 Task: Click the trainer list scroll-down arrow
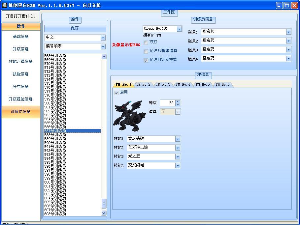coord(104,213)
